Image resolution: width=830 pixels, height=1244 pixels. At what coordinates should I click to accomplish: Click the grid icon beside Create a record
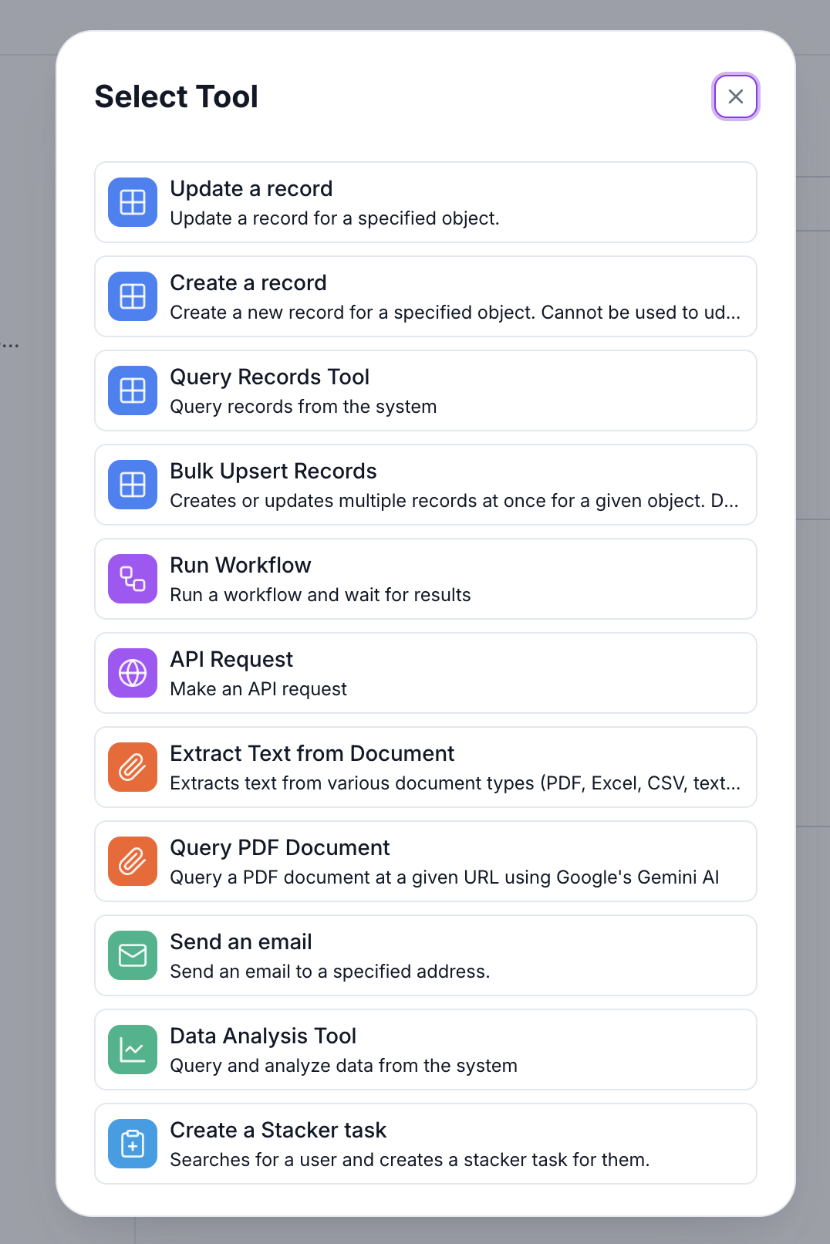[133, 296]
